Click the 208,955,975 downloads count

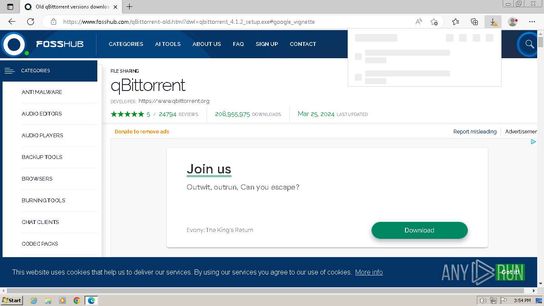[232, 114]
